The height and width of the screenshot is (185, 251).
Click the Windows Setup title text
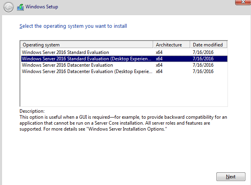click(x=42, y=7)
